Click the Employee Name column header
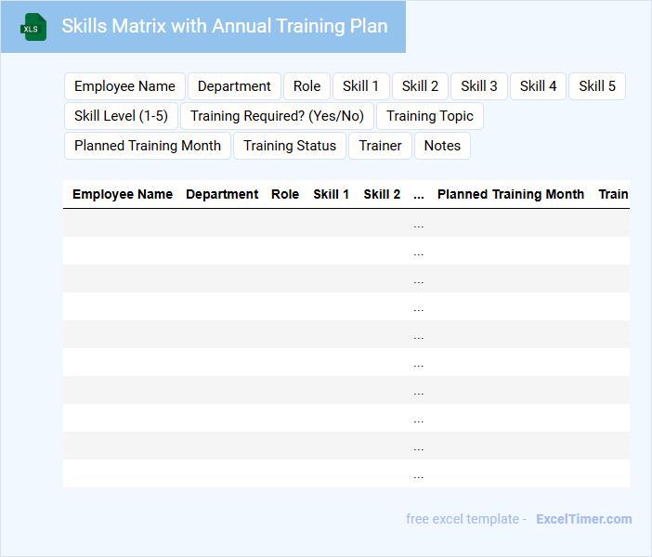The height and width of the screenshot is (557, 652). (123, 194)
